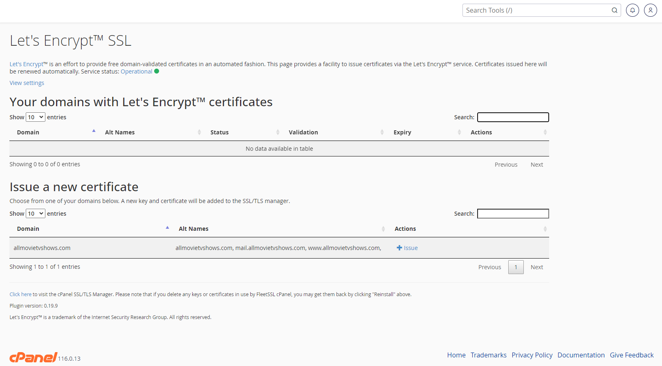
Task: Open the Give Feedback footer link
Action: pyautogui.click(x=632, y=355)
